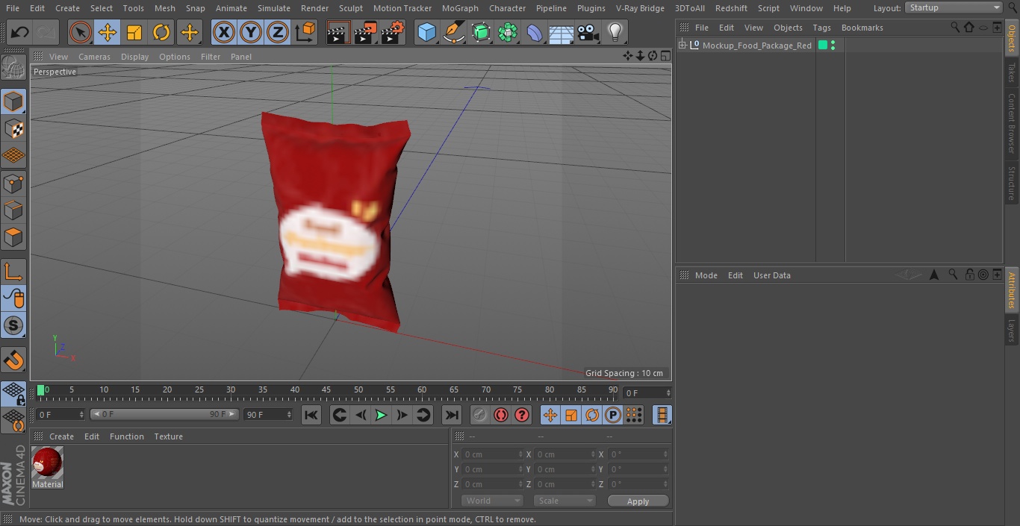Toggle Z axis lock
This screenshot has height=526, width=1020.
(278, 32)
